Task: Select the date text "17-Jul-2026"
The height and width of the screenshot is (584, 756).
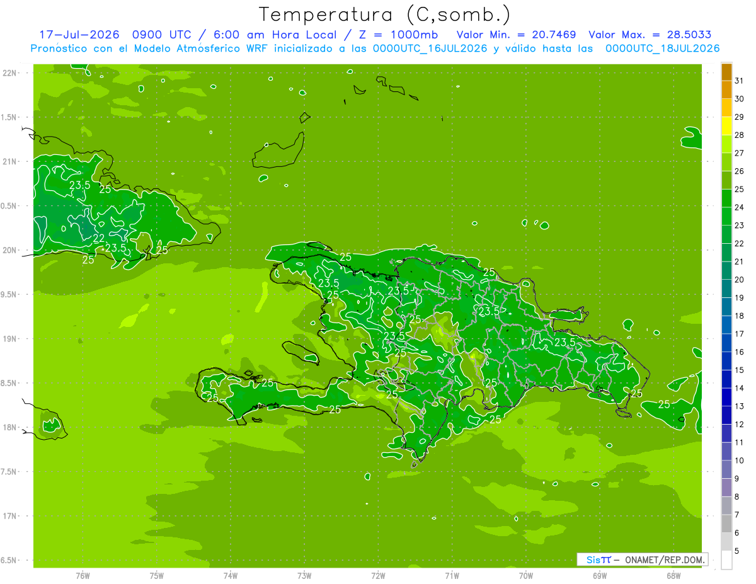Action: point(79,35)
